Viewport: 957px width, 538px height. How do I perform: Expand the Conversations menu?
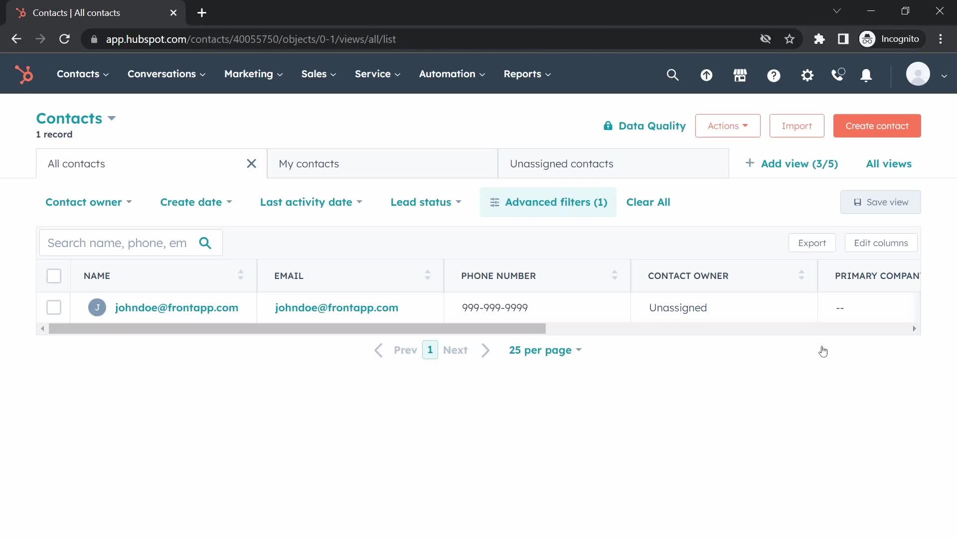[166, 74]
